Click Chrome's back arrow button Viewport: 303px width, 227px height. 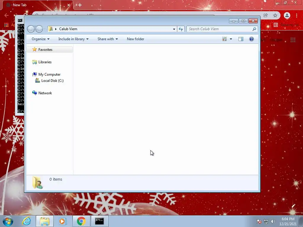click(x=7, y=15)
